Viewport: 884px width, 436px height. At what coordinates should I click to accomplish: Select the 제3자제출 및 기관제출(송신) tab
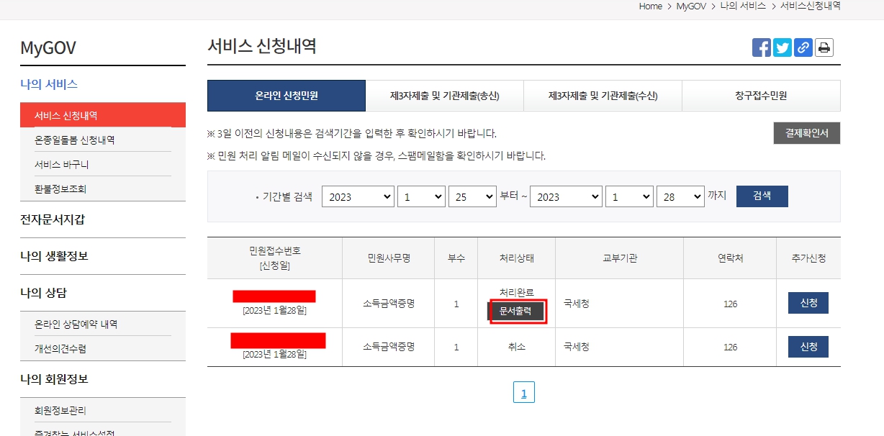[x=444, y=95]
